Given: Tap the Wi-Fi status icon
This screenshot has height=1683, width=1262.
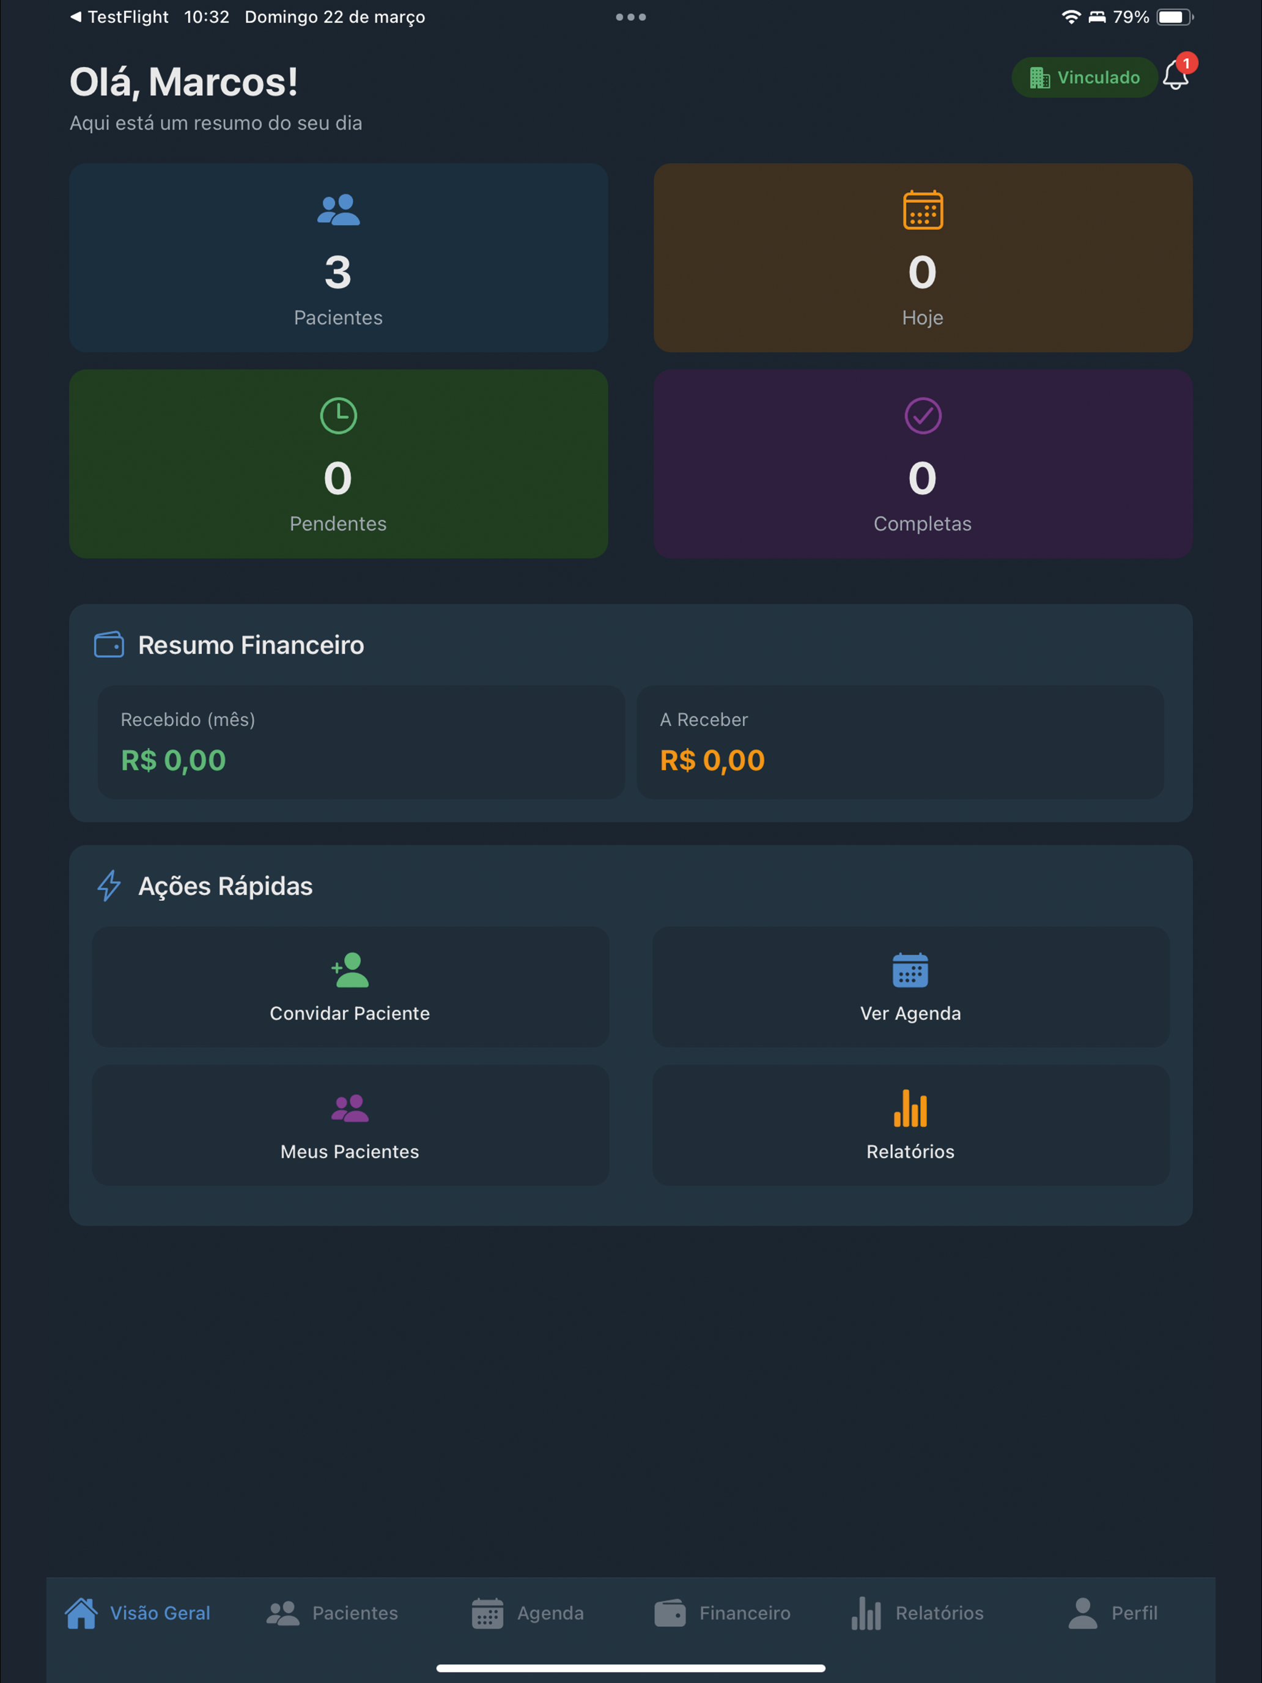Looking at the screenshot, I should click(x=1070, y=17).
